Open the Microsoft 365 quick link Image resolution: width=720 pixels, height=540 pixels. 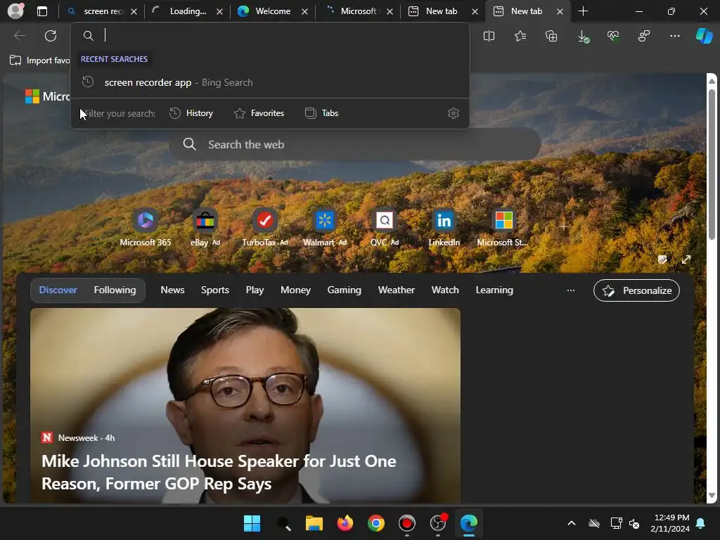[145, 227]
